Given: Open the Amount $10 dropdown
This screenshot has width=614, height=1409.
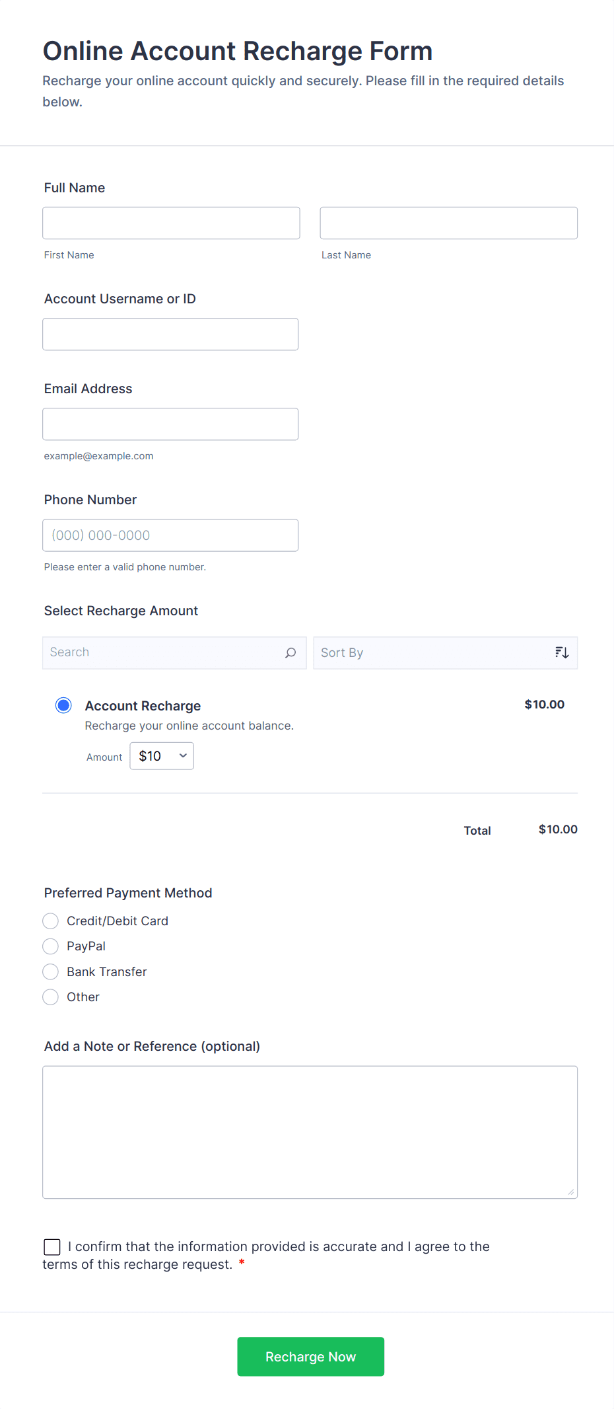Looking at the screenshot, I should [x=162, y=756].
